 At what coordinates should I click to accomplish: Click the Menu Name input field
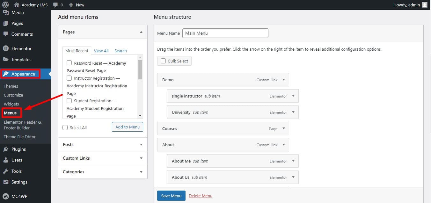click(225, 33)
